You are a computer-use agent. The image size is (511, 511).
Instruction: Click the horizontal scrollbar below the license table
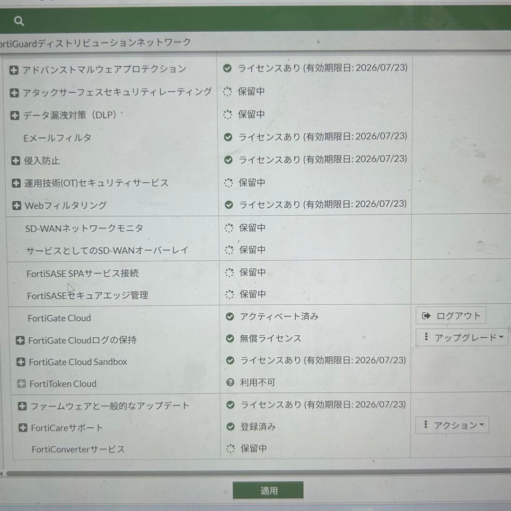tap(255, 473)
